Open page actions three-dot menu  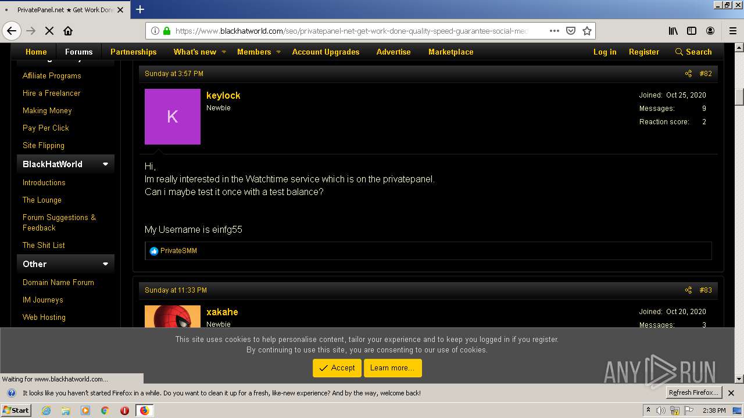pos(555,31)
